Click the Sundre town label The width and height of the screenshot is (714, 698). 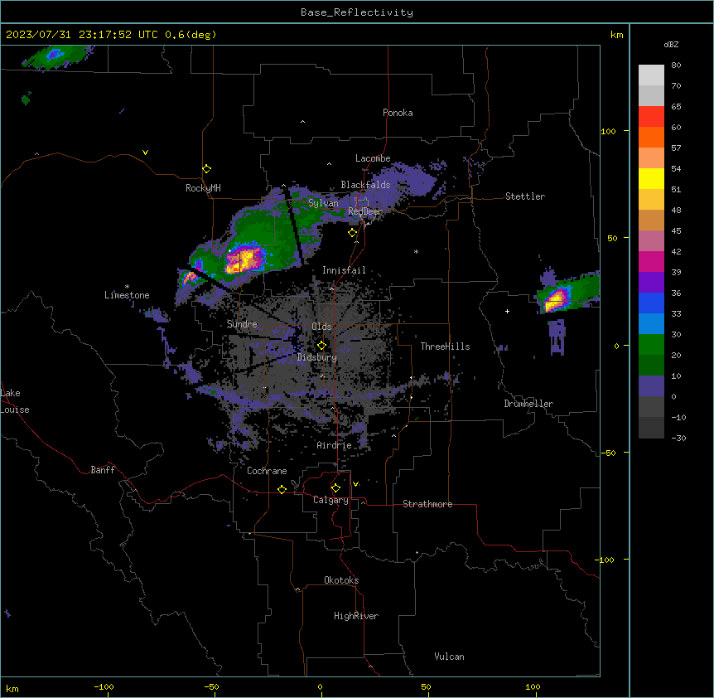[x=242, y=324]
